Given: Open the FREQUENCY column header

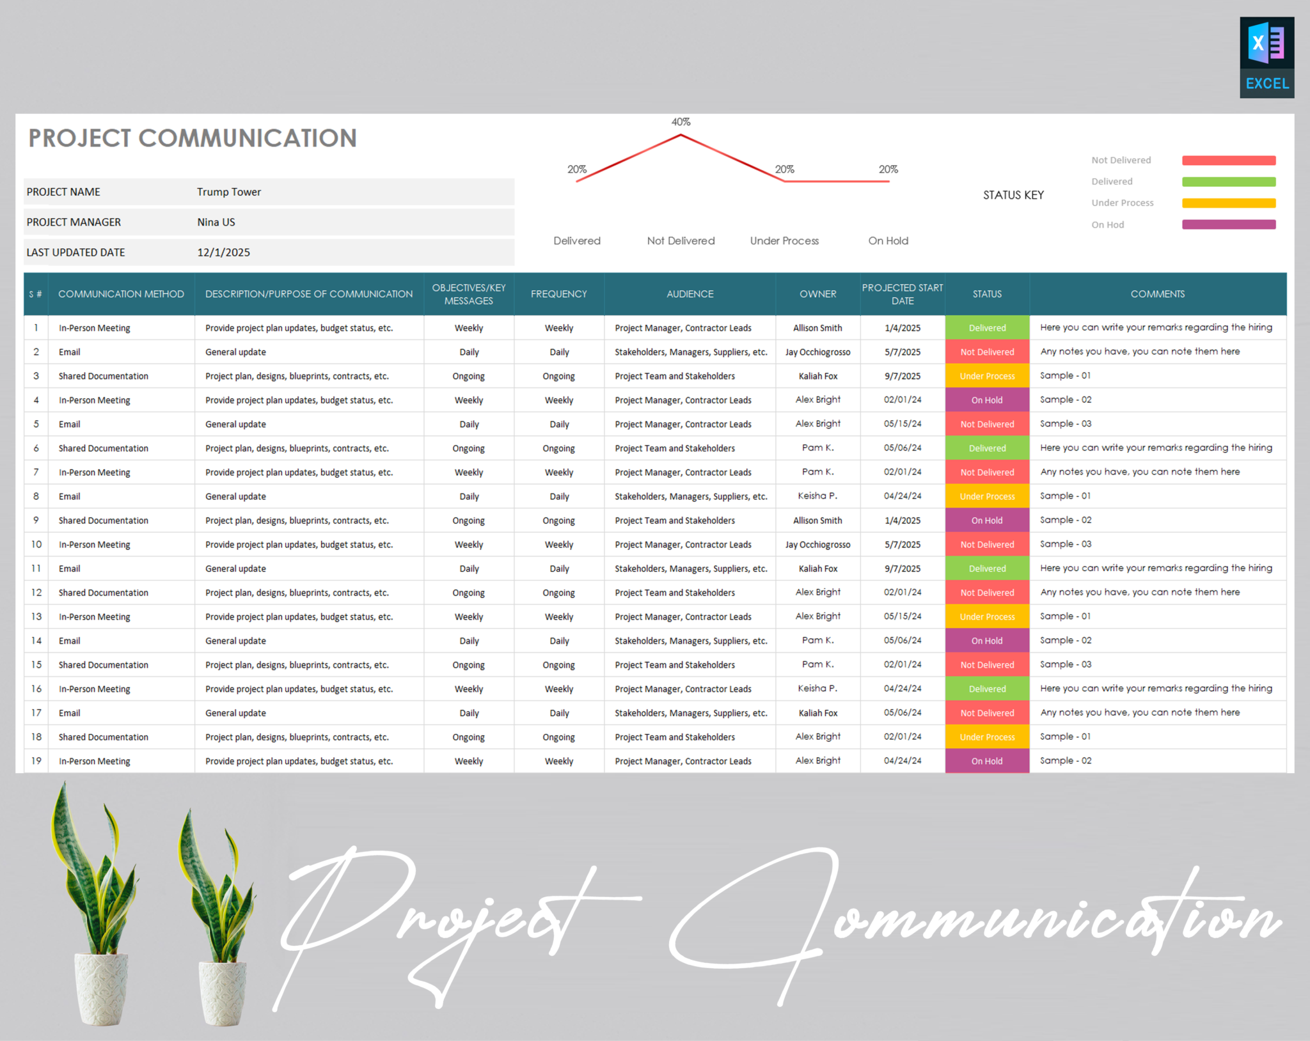Looking at the screenshot, I should (558, 294).
